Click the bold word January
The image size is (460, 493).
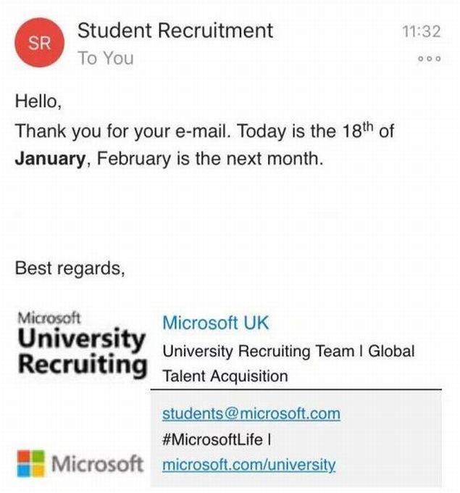(50, 159)
